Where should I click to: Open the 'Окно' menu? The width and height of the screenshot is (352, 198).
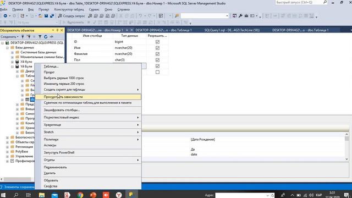click(x=108, y=9)
